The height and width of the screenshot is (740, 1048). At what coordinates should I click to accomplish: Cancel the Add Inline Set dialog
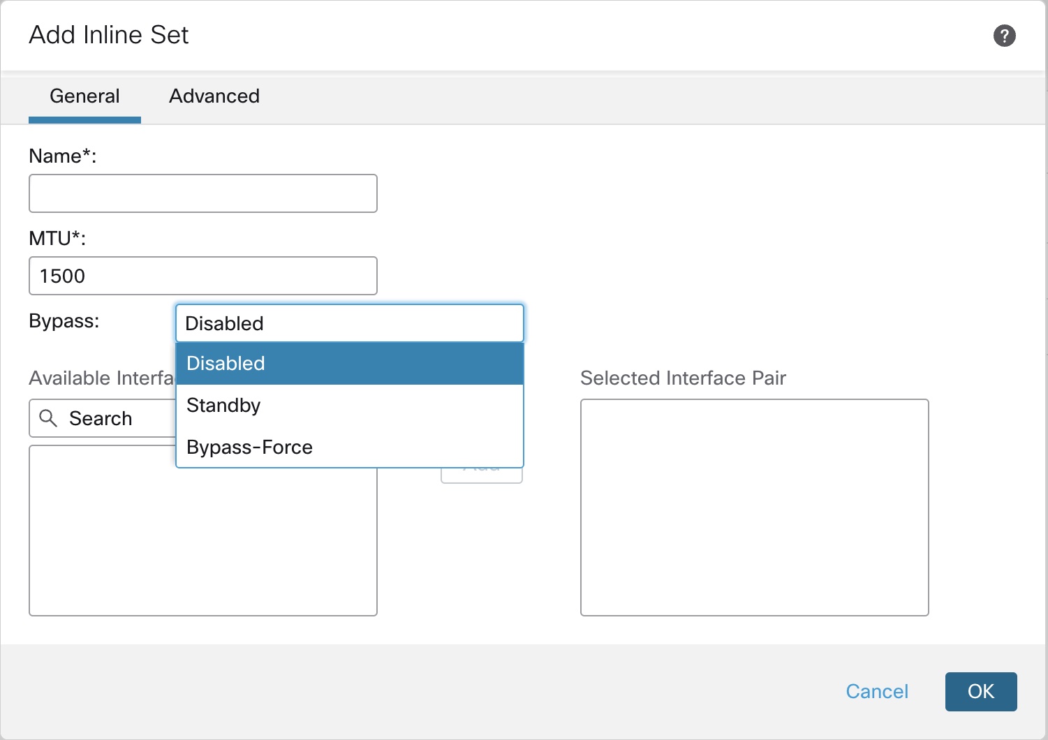[x=877, y=692]
